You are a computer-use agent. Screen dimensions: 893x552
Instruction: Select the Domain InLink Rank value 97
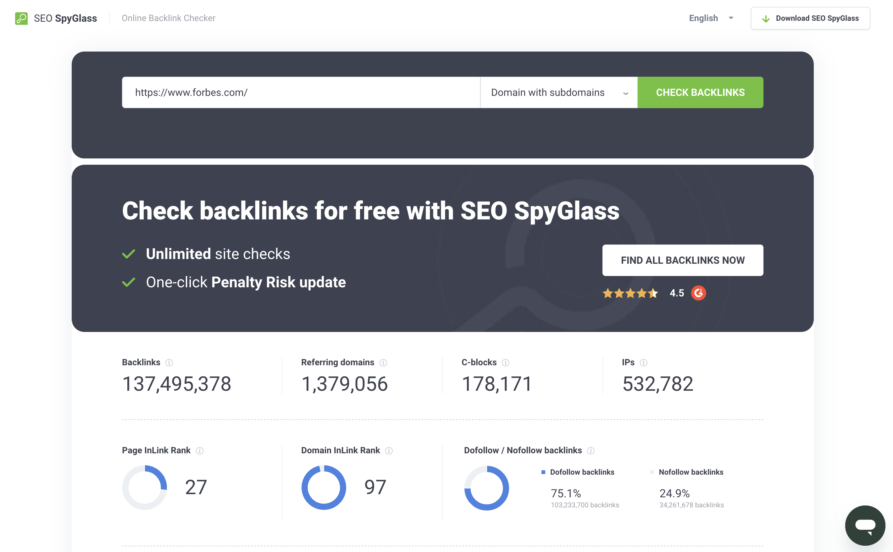coord(375,487)
